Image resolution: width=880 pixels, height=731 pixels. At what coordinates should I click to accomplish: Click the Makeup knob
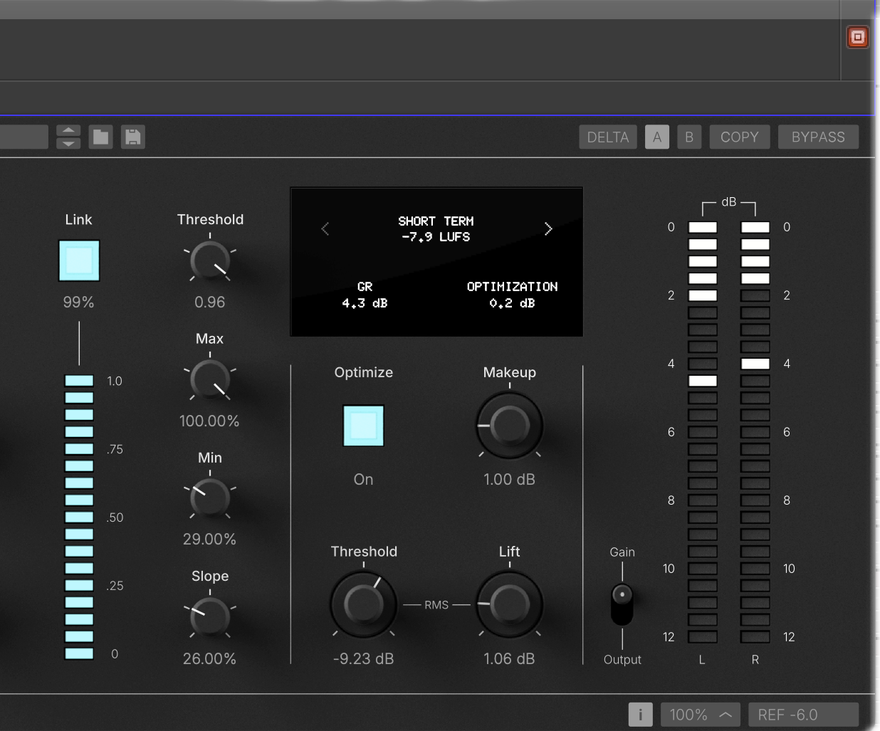(510, 426)
